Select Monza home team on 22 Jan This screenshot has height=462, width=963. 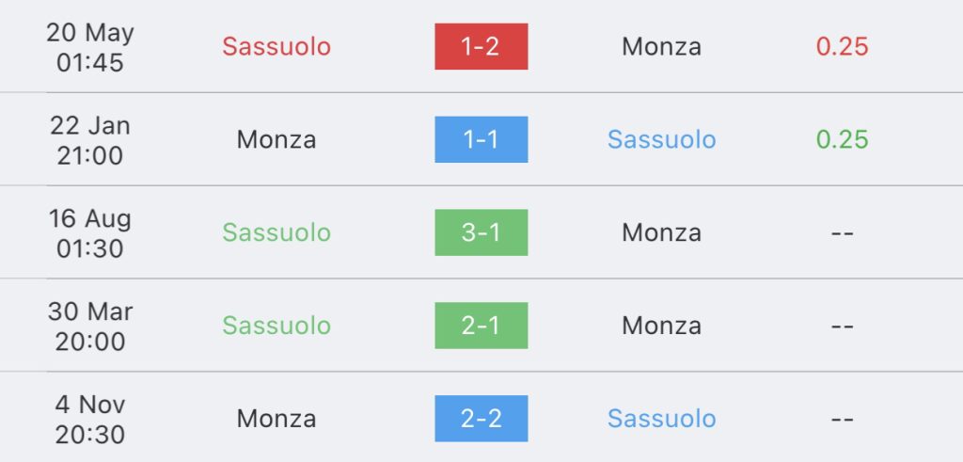pyautogui.click(x=276, y=139)
